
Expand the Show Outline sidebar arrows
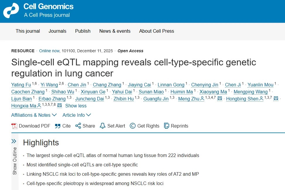[14, 141]
